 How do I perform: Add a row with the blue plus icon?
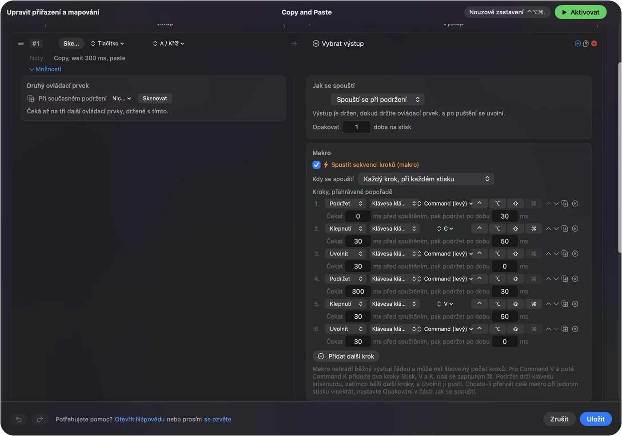[578, 44]
